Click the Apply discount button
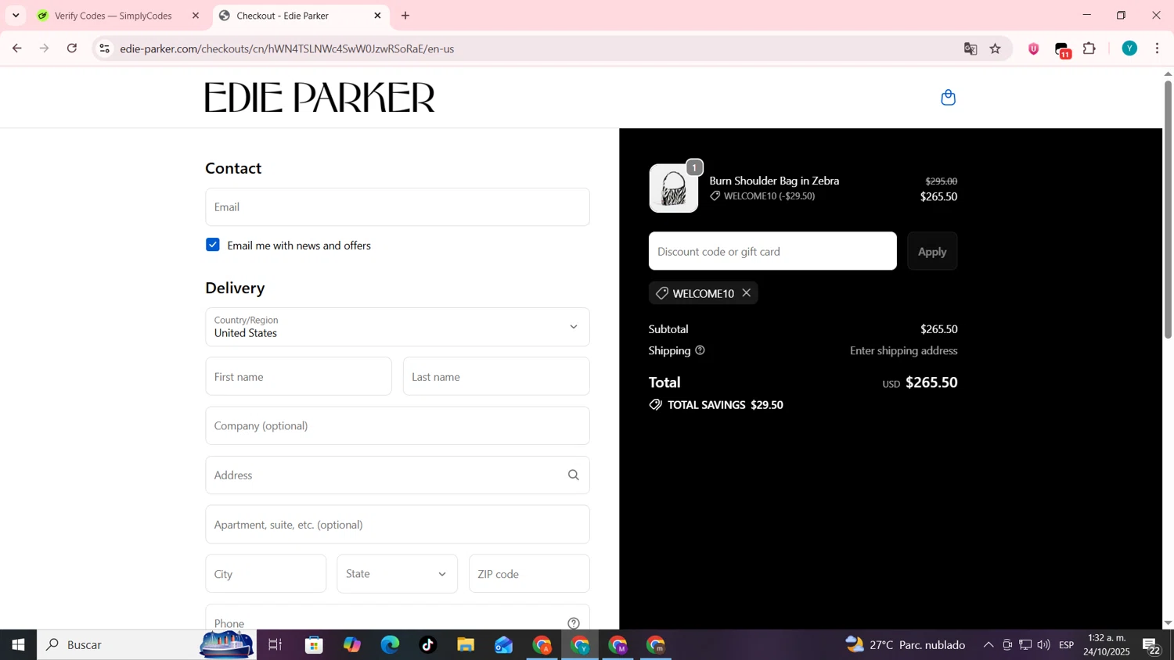The image size is (1174, 660). pos(932,251)
